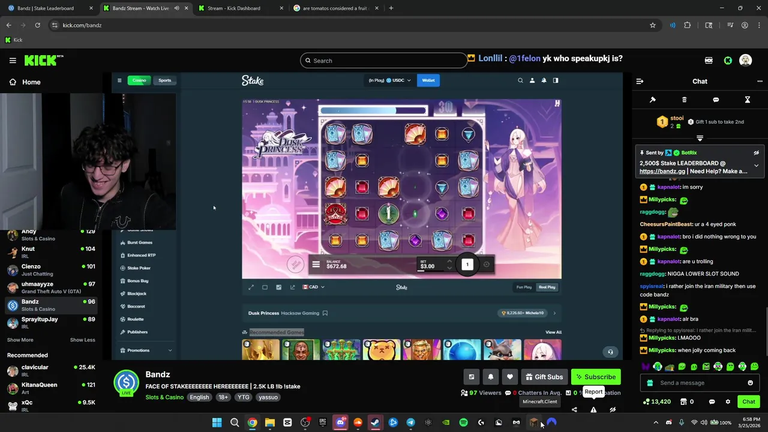Click the share icon below the viewer stats

tap(574, 410)
